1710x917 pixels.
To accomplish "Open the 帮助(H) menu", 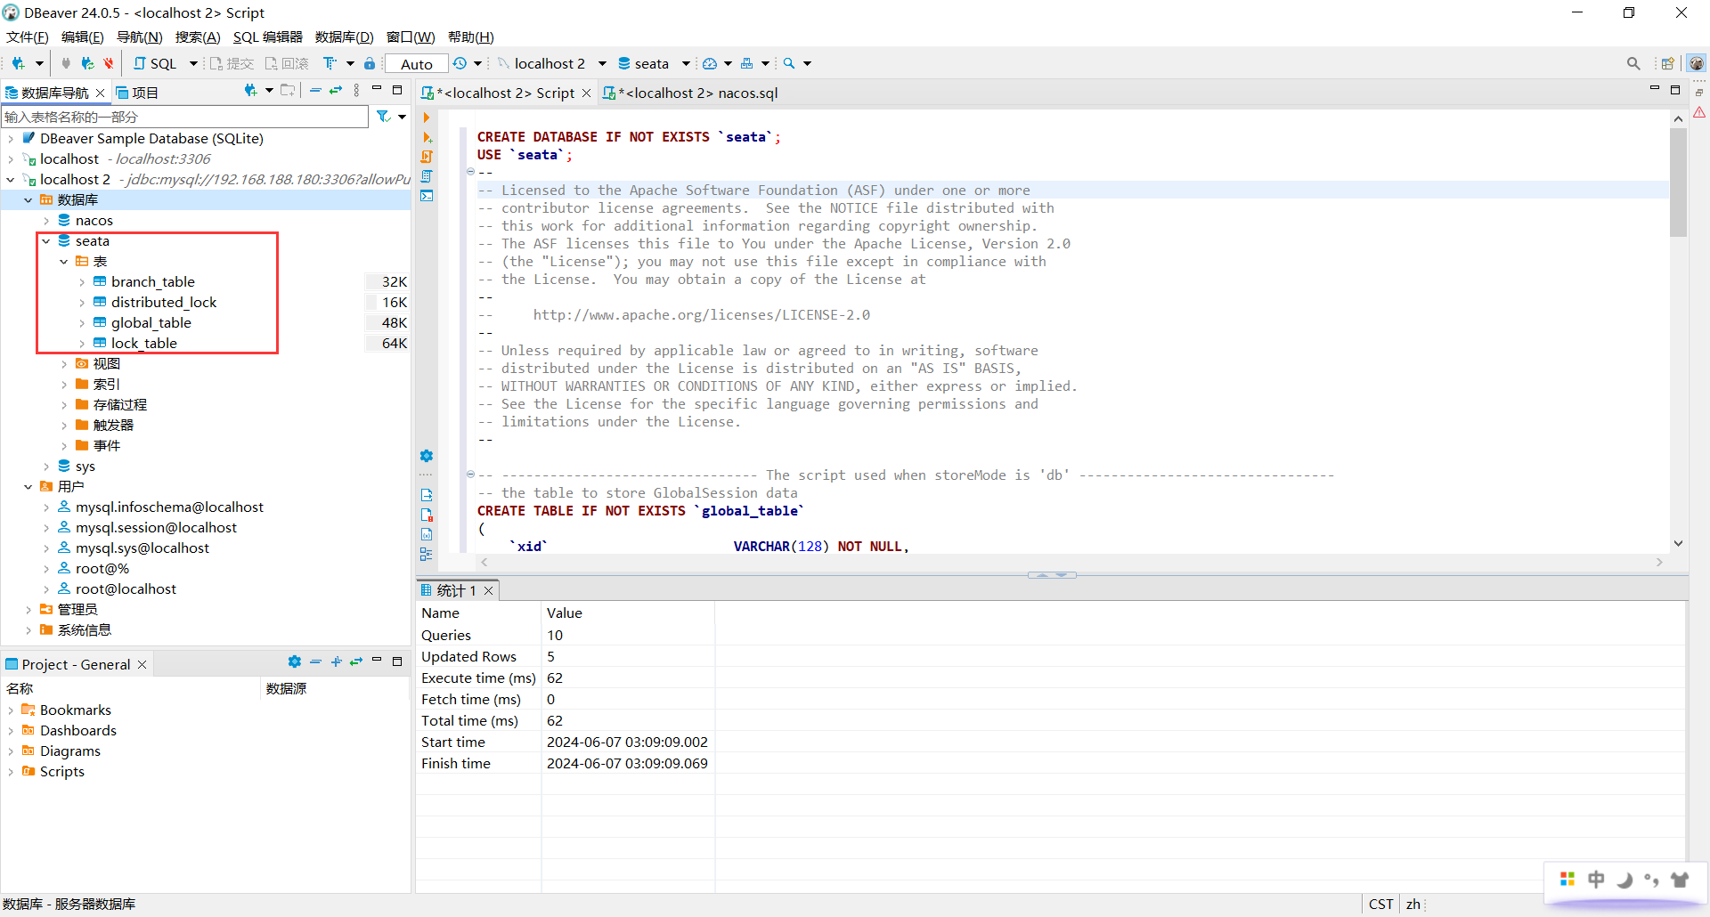I will point(471,37).
